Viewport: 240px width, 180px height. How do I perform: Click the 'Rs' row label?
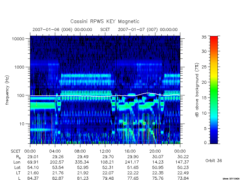tap(18, 157)
